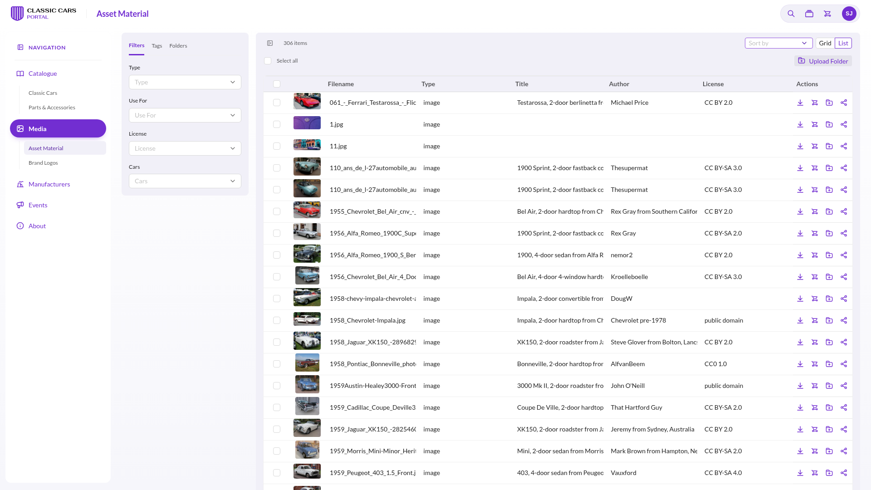Open the 1958_Jaguar_XK150 thumbnail
The image size is (871, 490).
coord(307,341)
